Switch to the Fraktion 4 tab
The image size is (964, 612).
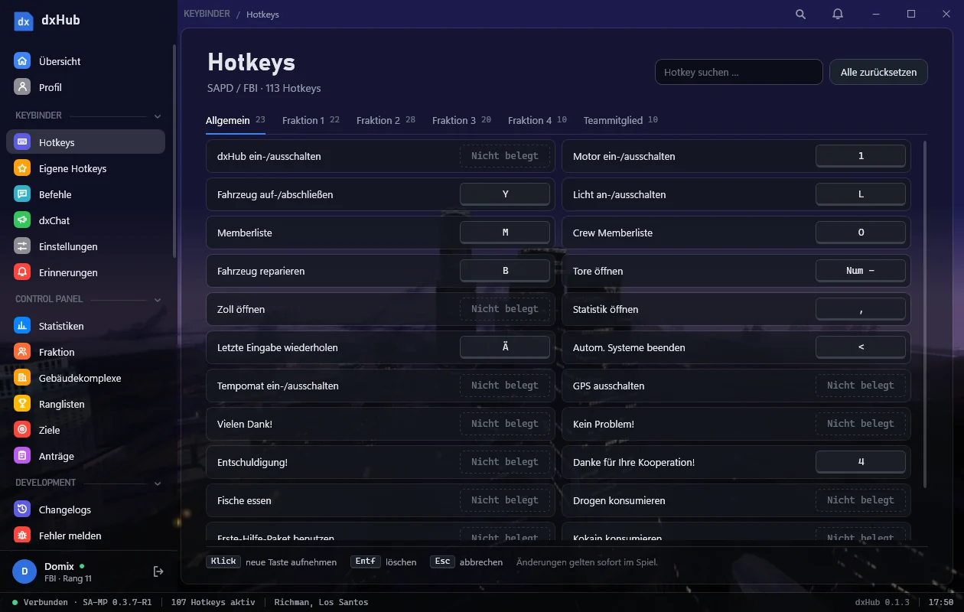[x=537, y=120]
